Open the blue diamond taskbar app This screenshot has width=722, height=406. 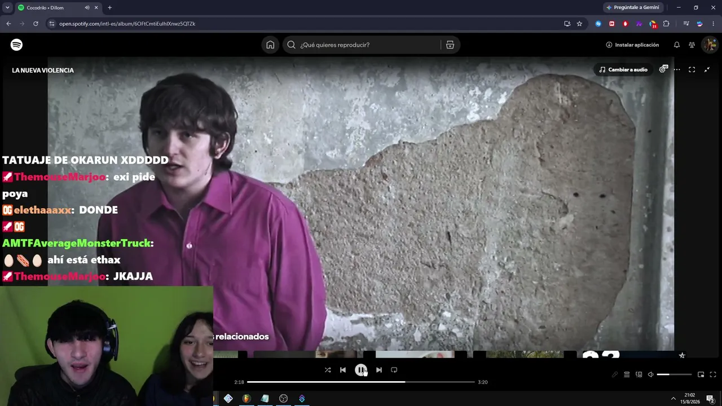(228, 399)
